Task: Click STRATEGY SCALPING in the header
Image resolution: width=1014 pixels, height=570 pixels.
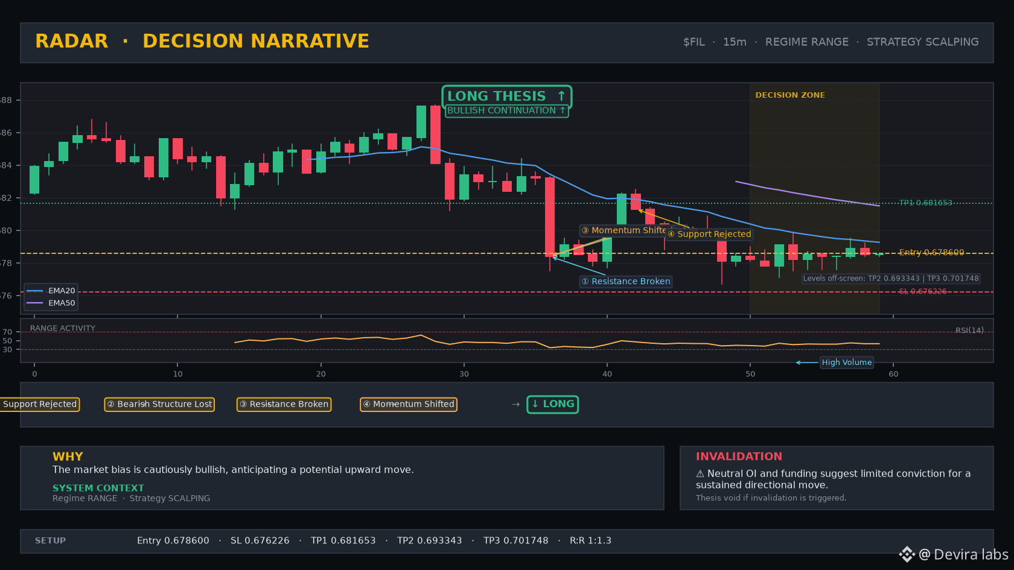Action: tap(923, 42)
